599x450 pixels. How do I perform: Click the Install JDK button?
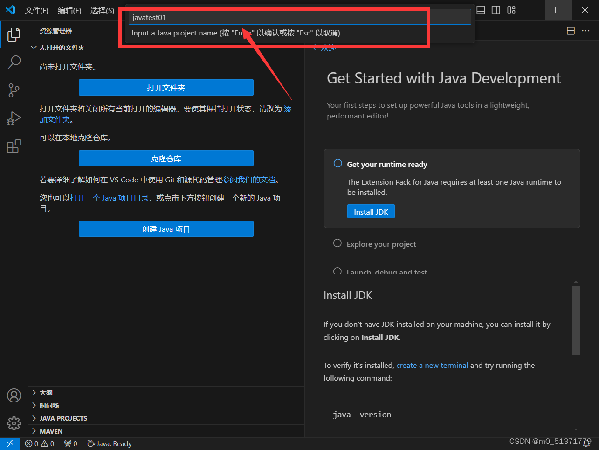(371, 212)
